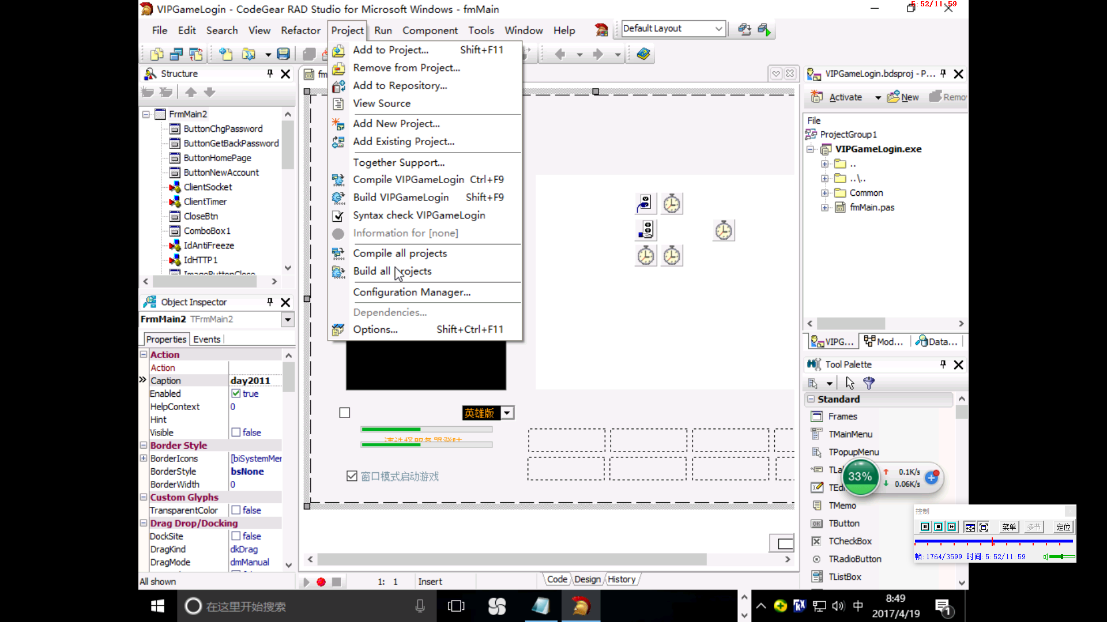This screenshot has height=622, width=1107.
Task: Toggle the TransparentColor property checkbox
Action: pos(236,510)
